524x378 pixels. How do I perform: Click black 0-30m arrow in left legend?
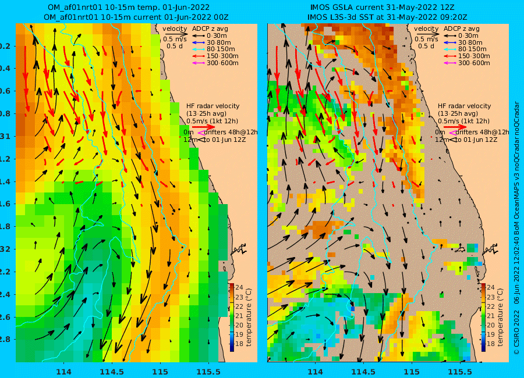198,35
